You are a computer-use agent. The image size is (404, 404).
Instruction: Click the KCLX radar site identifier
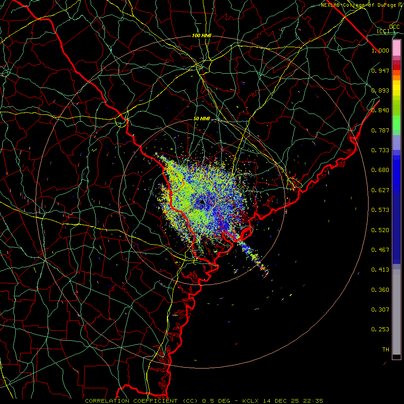[x=250, y=401]
